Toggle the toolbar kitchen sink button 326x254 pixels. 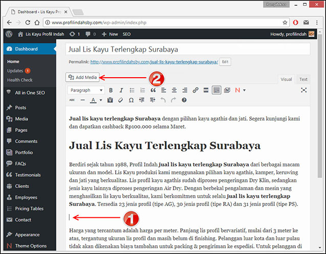point(216,90)
